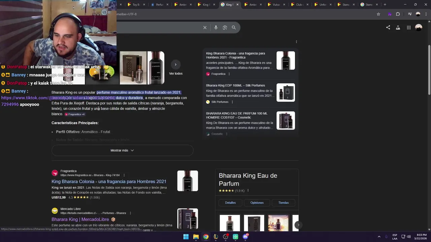Clear the Google search box text

pos(205,28)
